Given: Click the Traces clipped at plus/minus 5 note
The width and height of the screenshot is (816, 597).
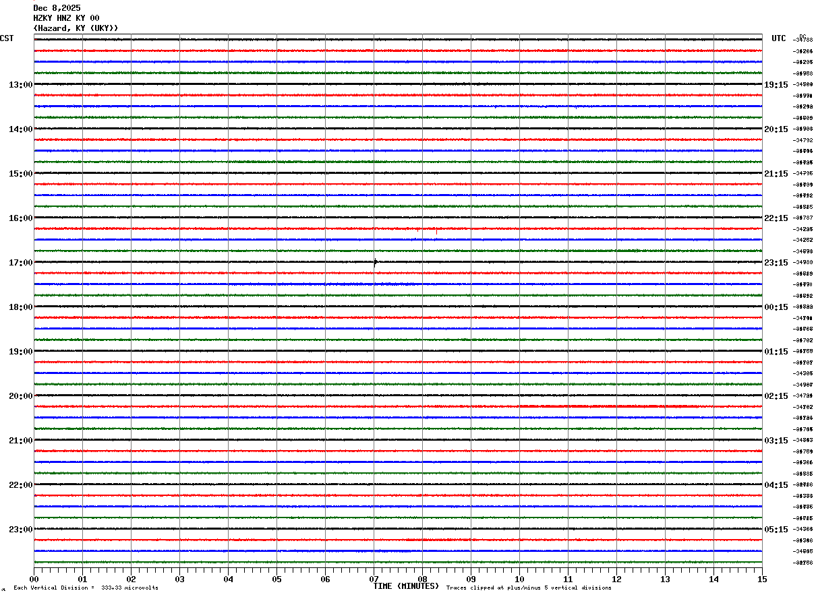Looking at the screenshot, I should (529, 588).
